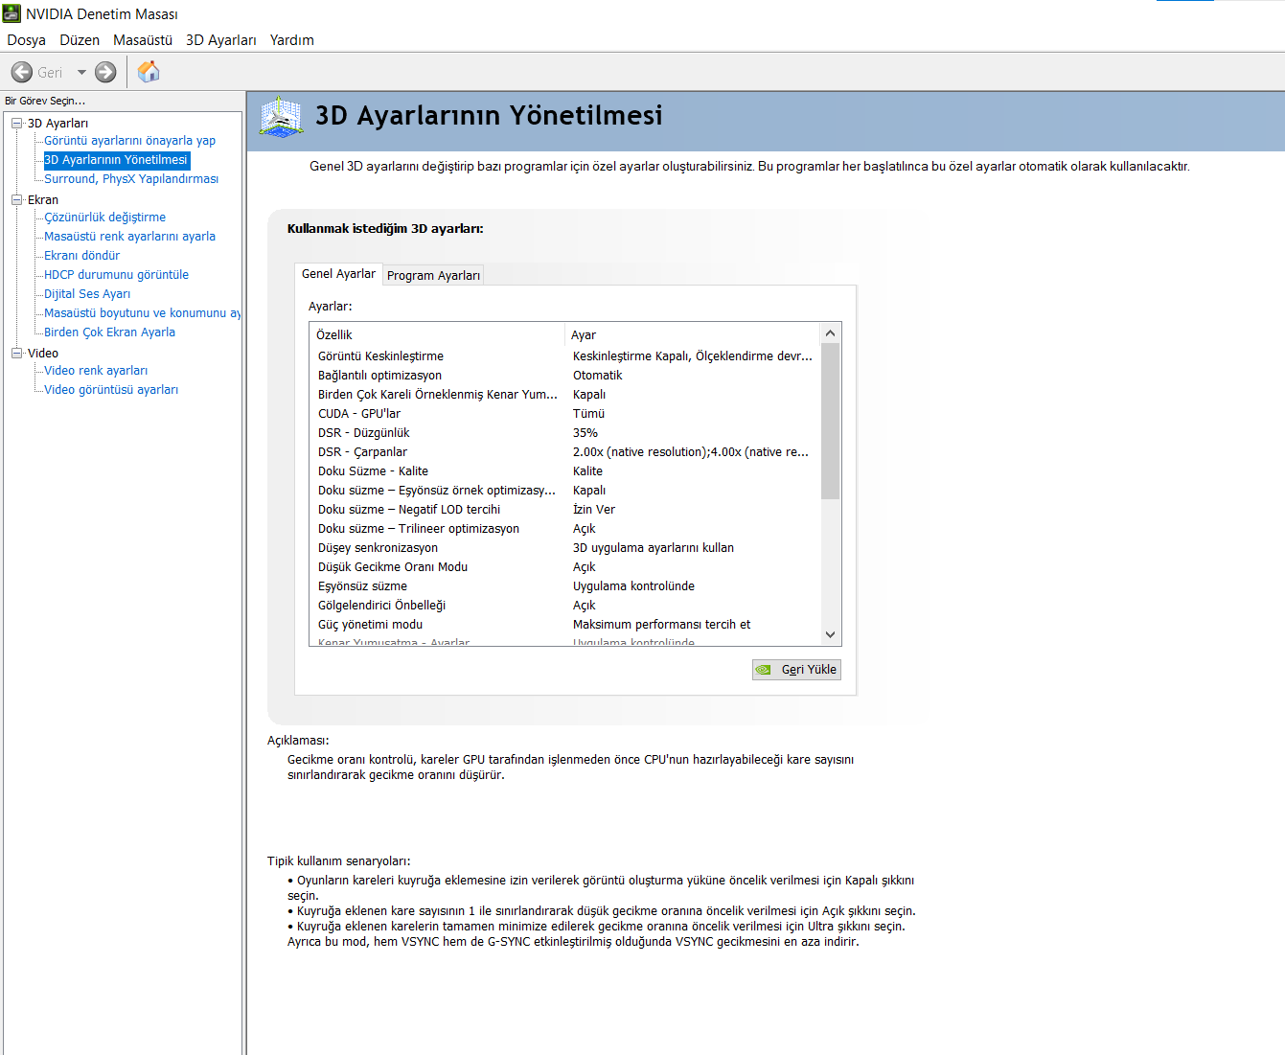Select the DSR - Çarpanlar row

pos(565,452)
